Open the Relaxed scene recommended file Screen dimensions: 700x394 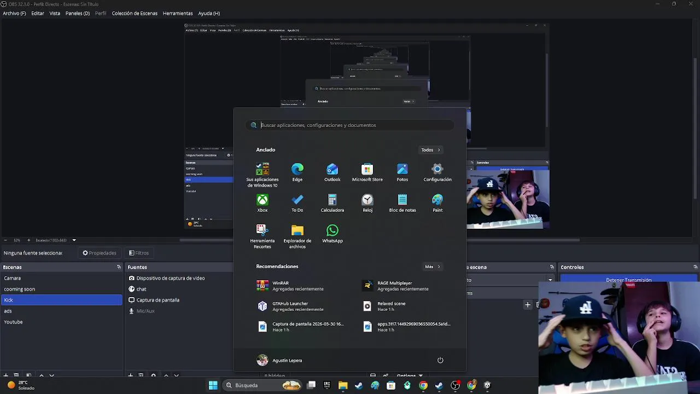click(x=402, y=306)
